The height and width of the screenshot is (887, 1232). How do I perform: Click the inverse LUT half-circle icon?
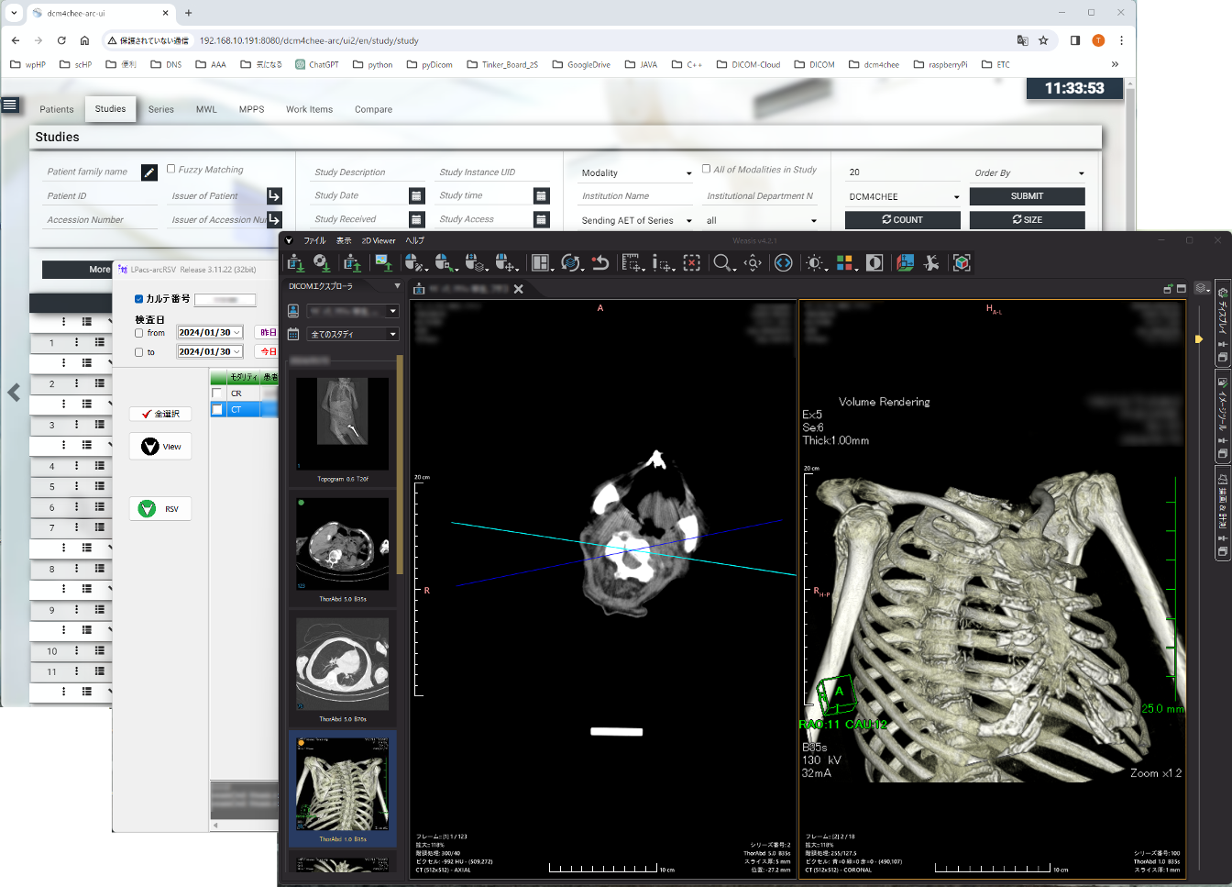tap(874, 263)
